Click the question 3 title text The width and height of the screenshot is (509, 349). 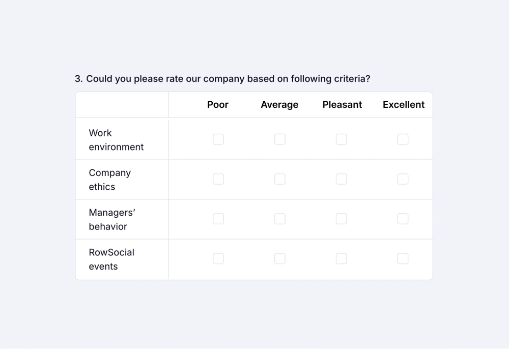coord(222,79)
